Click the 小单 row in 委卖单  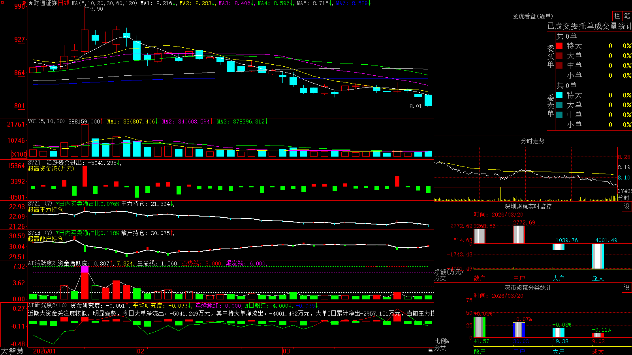tap(593, 125)
